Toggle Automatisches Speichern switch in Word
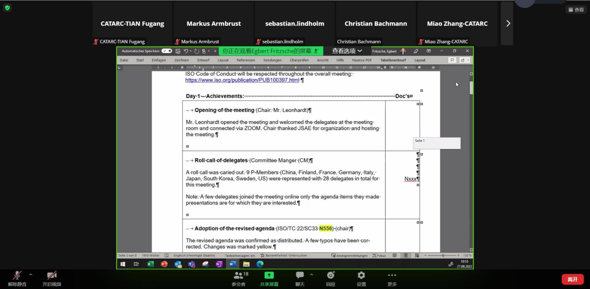Viewport: 590px width, 289px height. pos(167,51)
